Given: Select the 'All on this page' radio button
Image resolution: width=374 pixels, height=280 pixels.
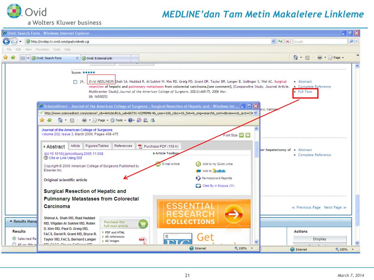Looking at the screenshot, I should 14,244.
